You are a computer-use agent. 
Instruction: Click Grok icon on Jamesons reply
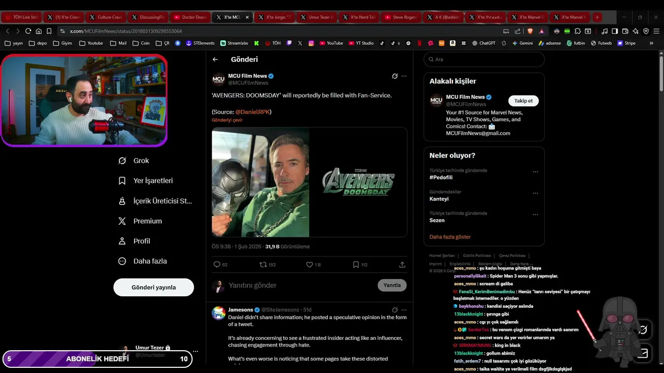coord(395,310)
